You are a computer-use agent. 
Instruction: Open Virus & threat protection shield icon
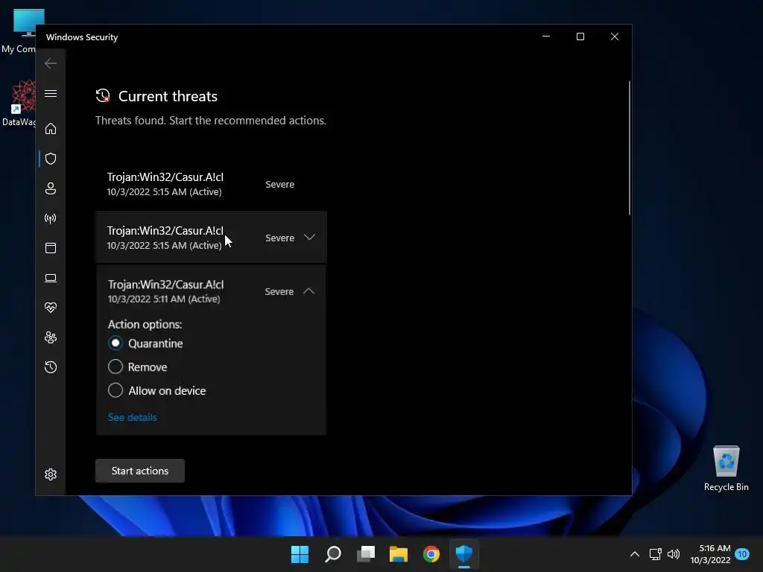(51, 159)
